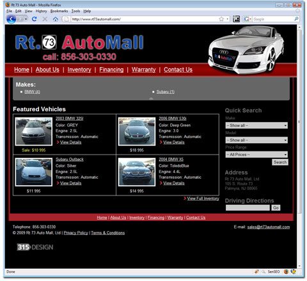Bookmark this page with the star icon
This screenshot has width=307, height=281.
[x=221, y=19]
